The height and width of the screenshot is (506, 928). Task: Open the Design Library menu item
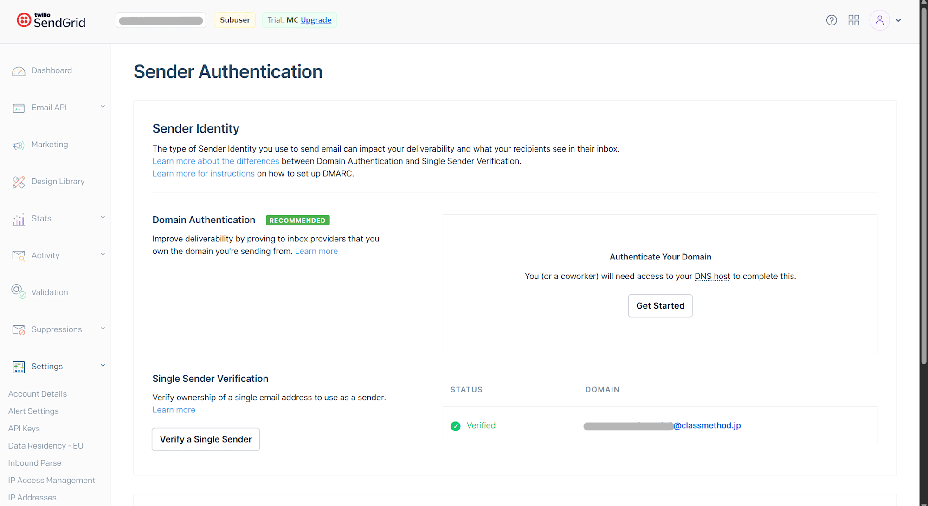(58, 182)
